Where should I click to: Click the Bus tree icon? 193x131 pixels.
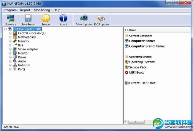pyautogui.click(x=15, y=45)
